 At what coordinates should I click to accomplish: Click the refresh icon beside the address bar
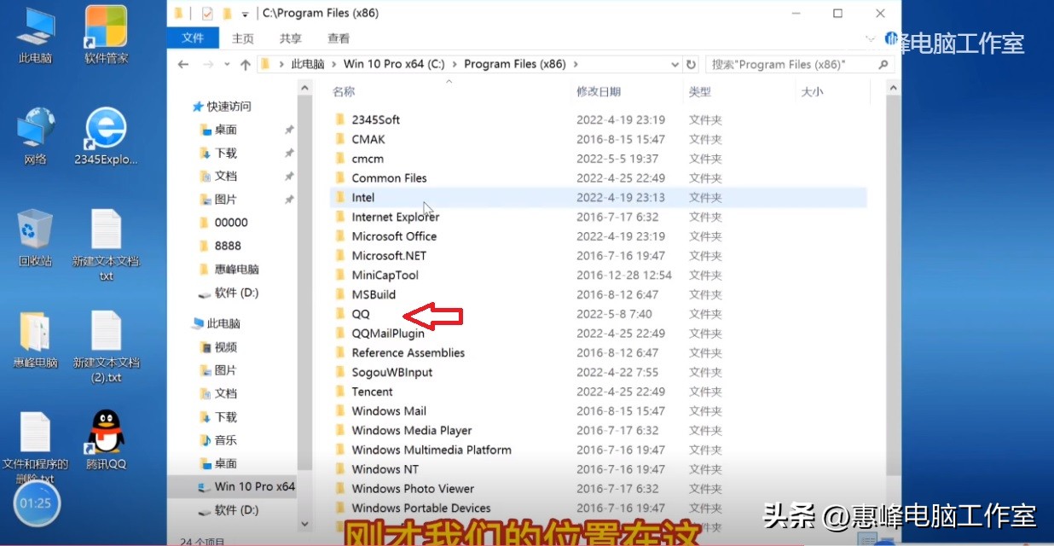pos(689,64)
